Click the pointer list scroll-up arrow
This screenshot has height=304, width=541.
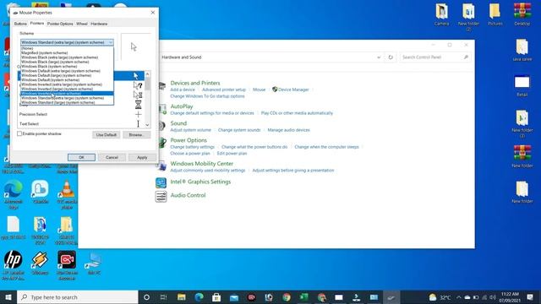147,74
